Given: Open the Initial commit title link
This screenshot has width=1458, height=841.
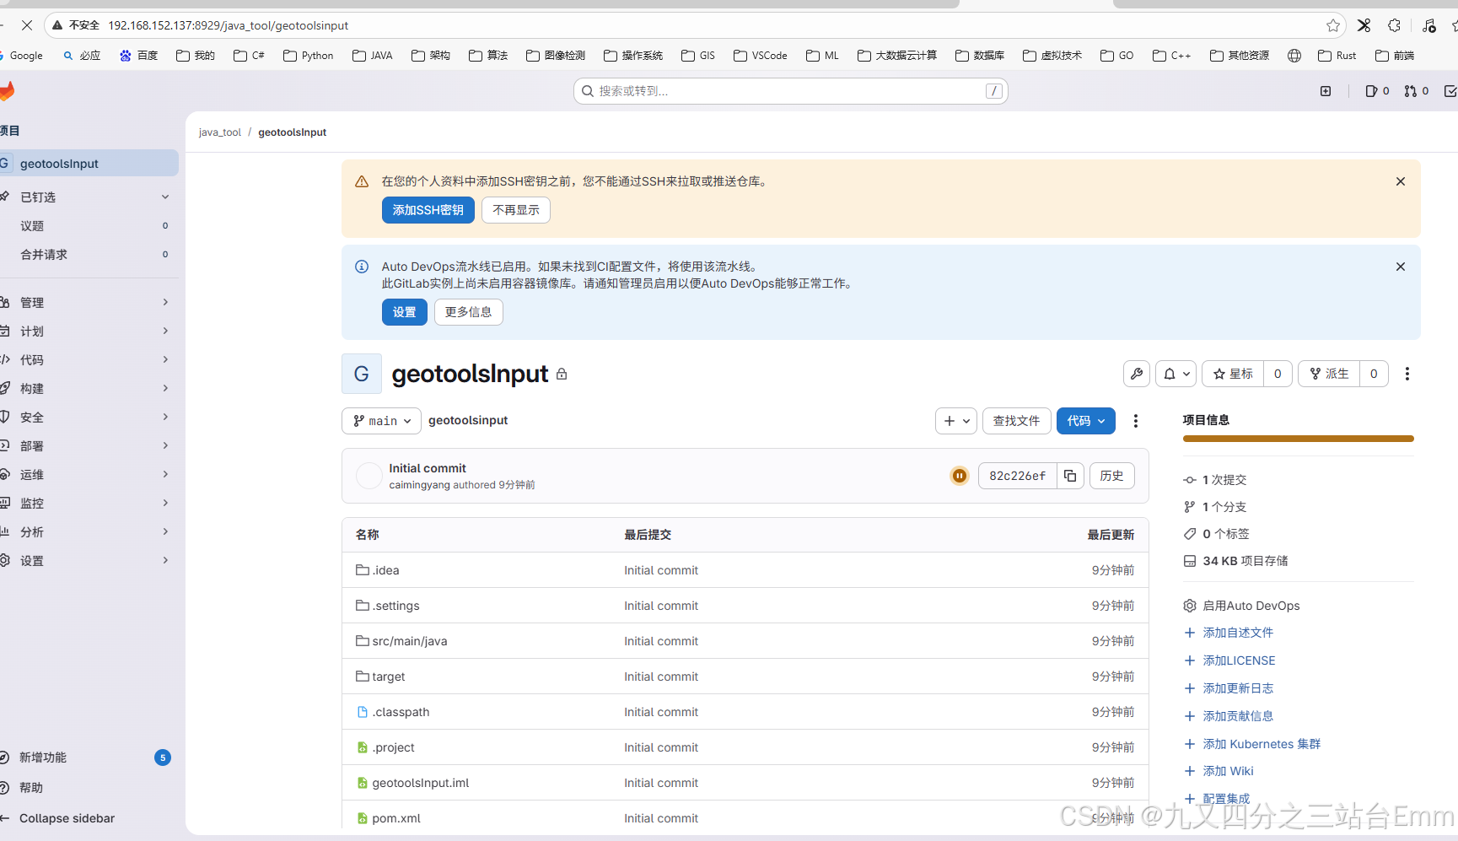Looking at the screenshot, I should tap(428, 468).
